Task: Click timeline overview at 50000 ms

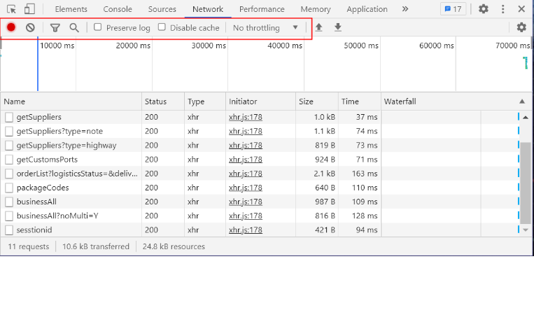Action: point(361,45)
